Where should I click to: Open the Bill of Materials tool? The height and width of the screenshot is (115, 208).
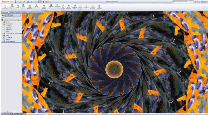[x=69, y=6]
